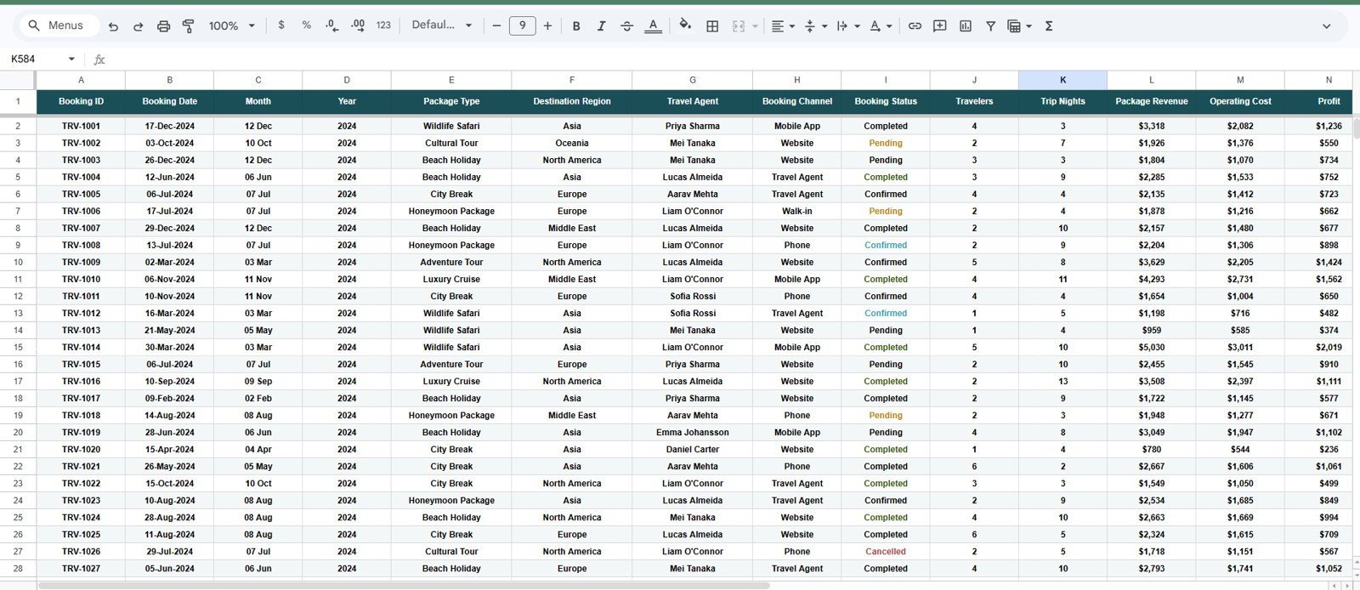The width and height of the screenshot is (1360, 590).
Task: Open the text color picker
Action: click(x=653, y=26)
